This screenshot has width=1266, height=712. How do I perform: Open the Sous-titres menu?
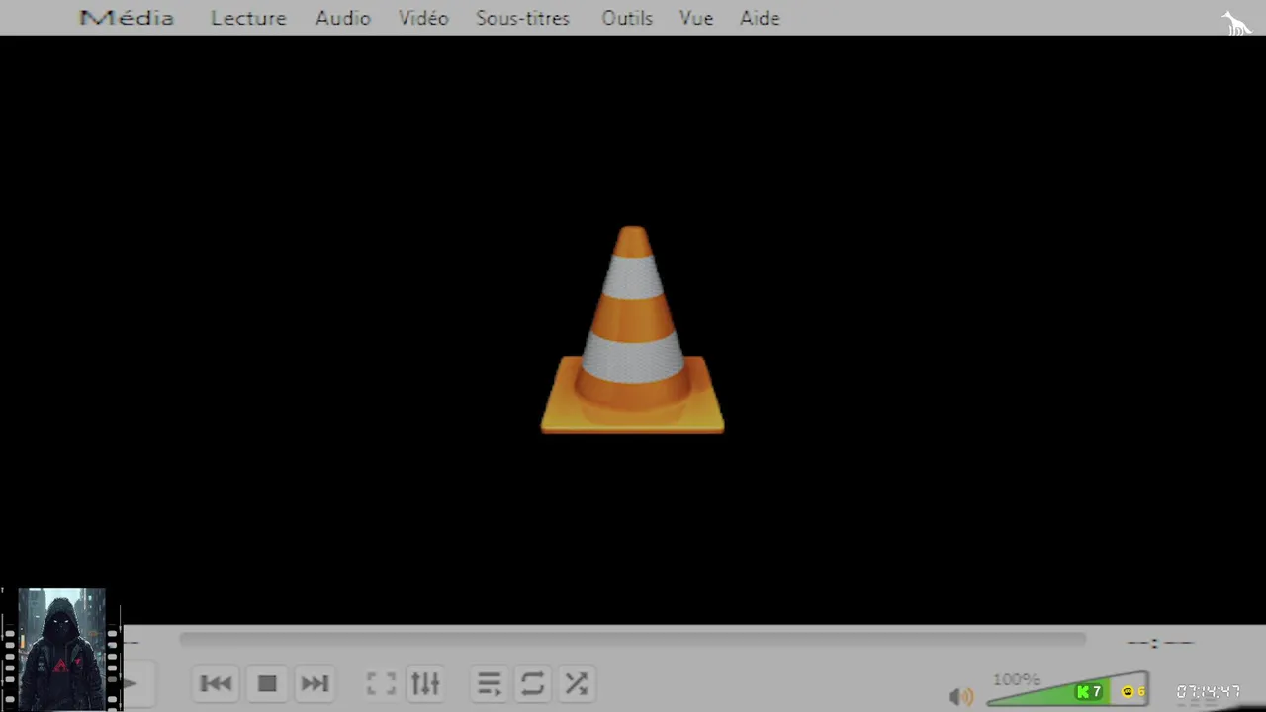click(x=522, y=18)
